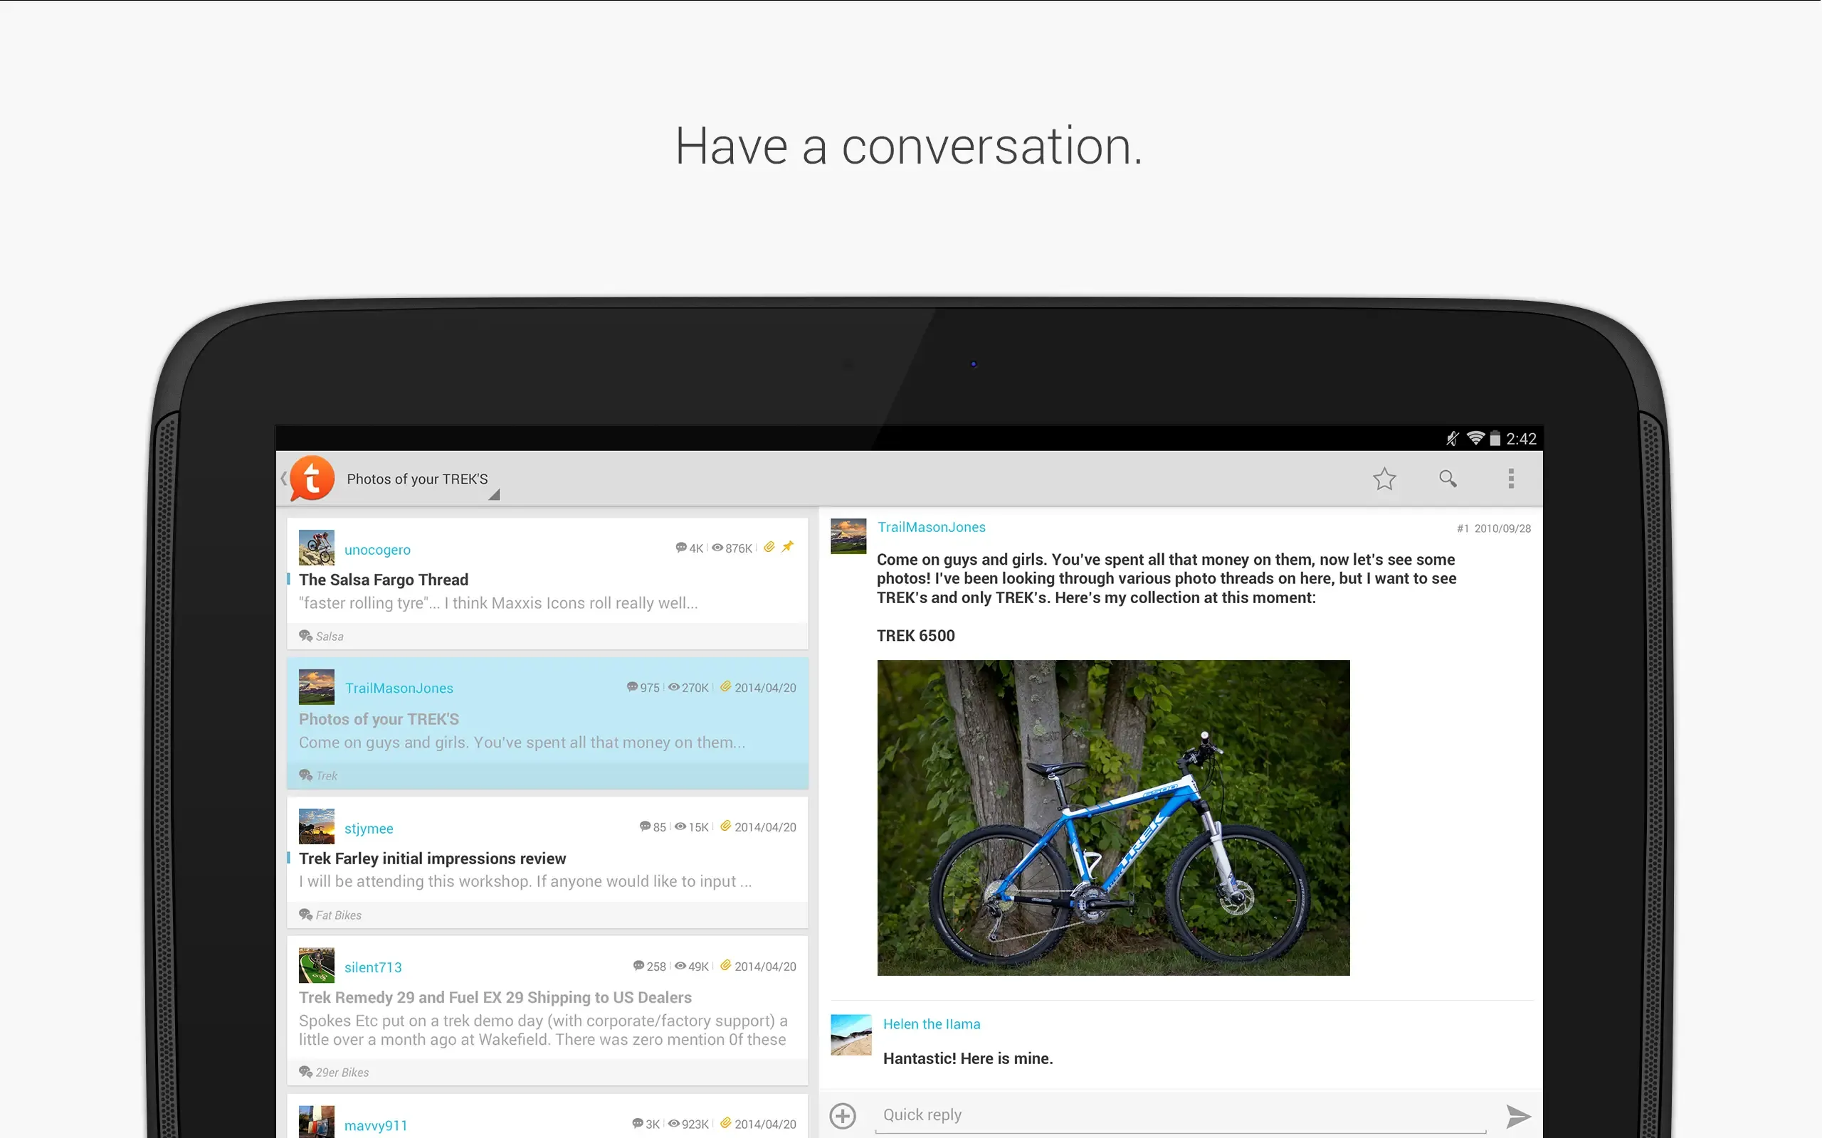Add attachment using the plus circle icon
This screenshot has height=1138, width=1822.
(843, 1115)
